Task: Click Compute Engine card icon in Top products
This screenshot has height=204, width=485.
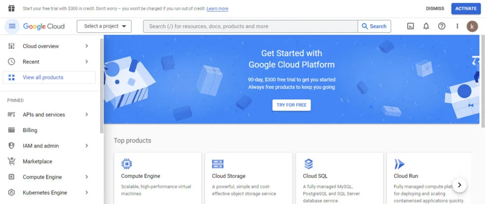Action: 126,164
